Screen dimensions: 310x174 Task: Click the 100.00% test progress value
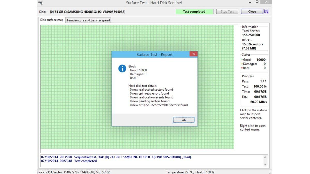pyautogui.click(x=260, y=86)
